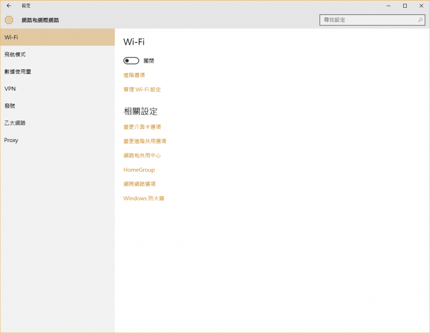430x333 pixels.
Task: Open the HomeGroup link
Action: [x=139, y=169]
